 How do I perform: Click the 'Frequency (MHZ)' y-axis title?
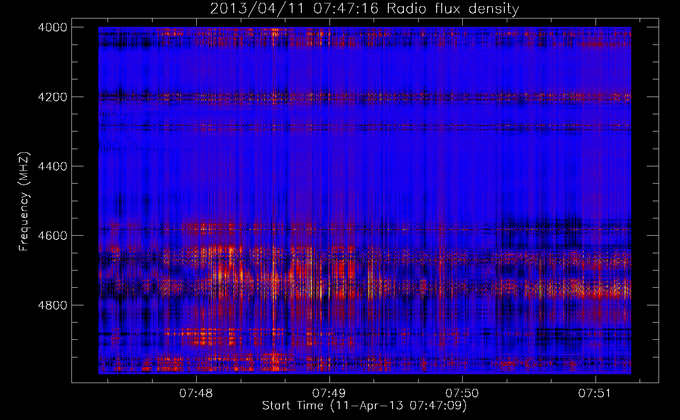[24, 201]
